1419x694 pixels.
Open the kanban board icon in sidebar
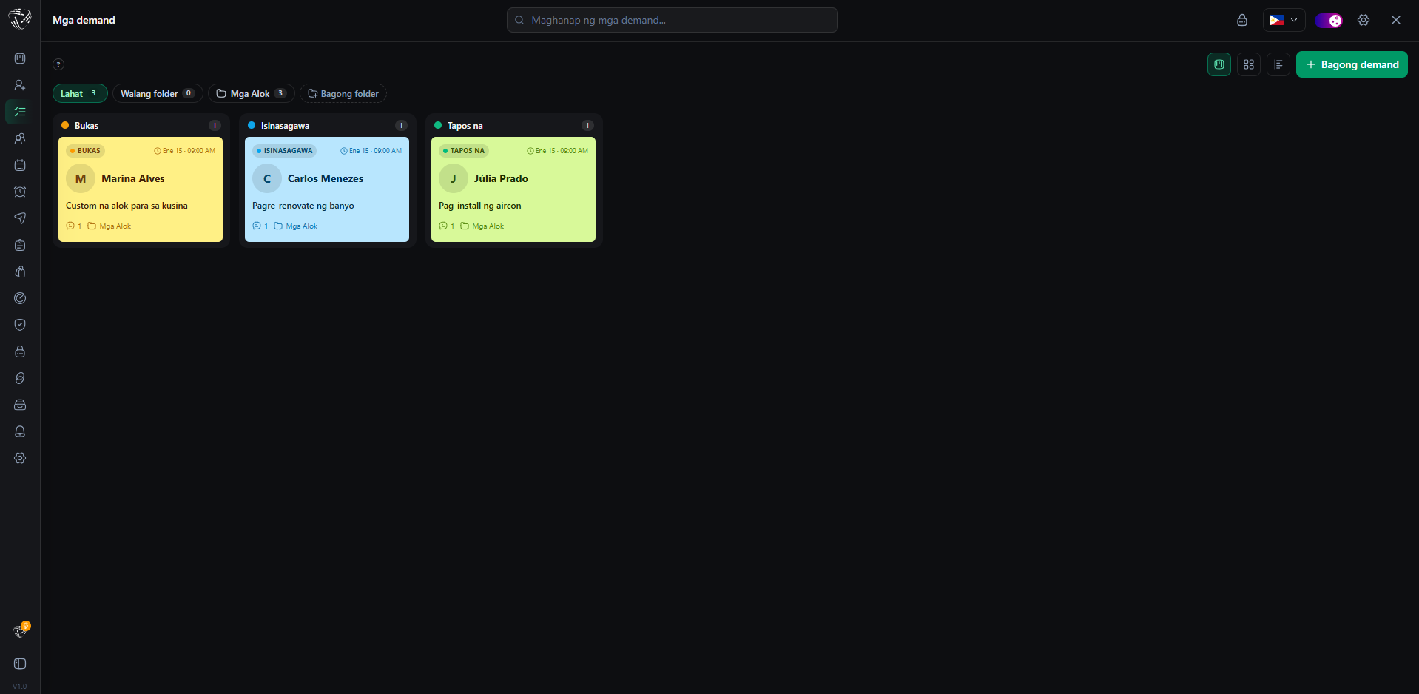(20, 58)
